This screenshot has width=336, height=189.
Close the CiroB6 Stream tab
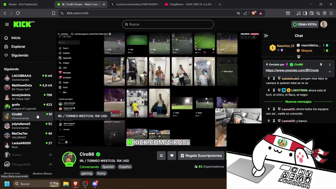coord(104,4)
